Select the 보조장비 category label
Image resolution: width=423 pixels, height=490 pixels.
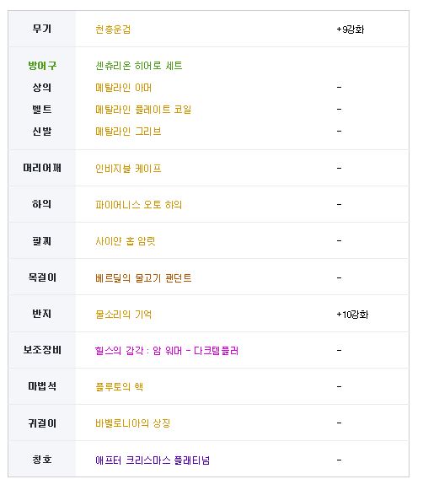pyautogui.click(x=42, y=350)
